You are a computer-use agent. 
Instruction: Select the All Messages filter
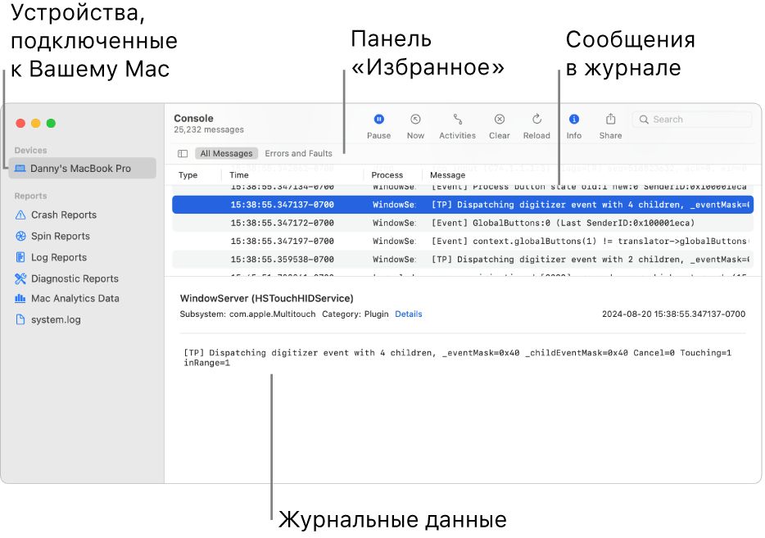pos(226,154)
